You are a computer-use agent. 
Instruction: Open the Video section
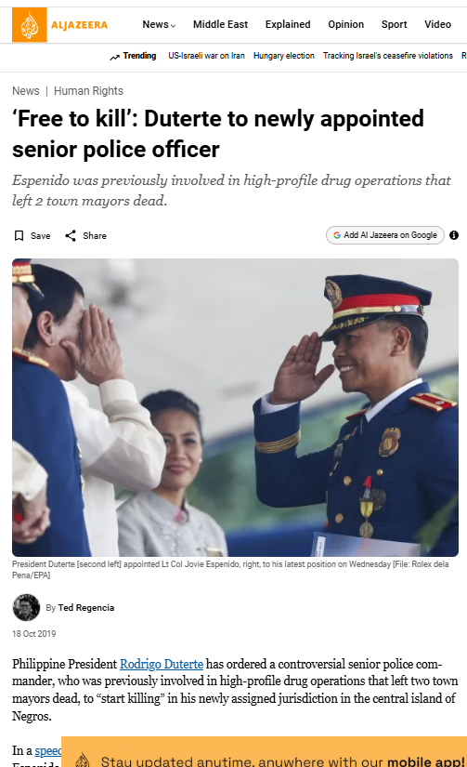tap(437, 24)
